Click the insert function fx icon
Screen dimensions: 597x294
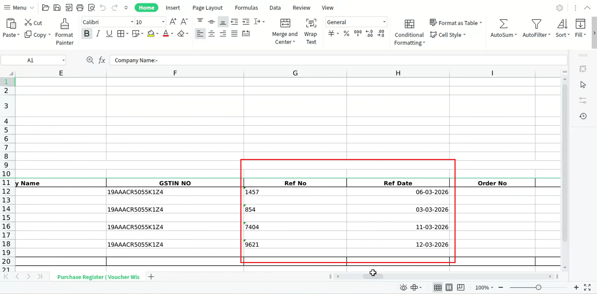(x=102, y=60)
